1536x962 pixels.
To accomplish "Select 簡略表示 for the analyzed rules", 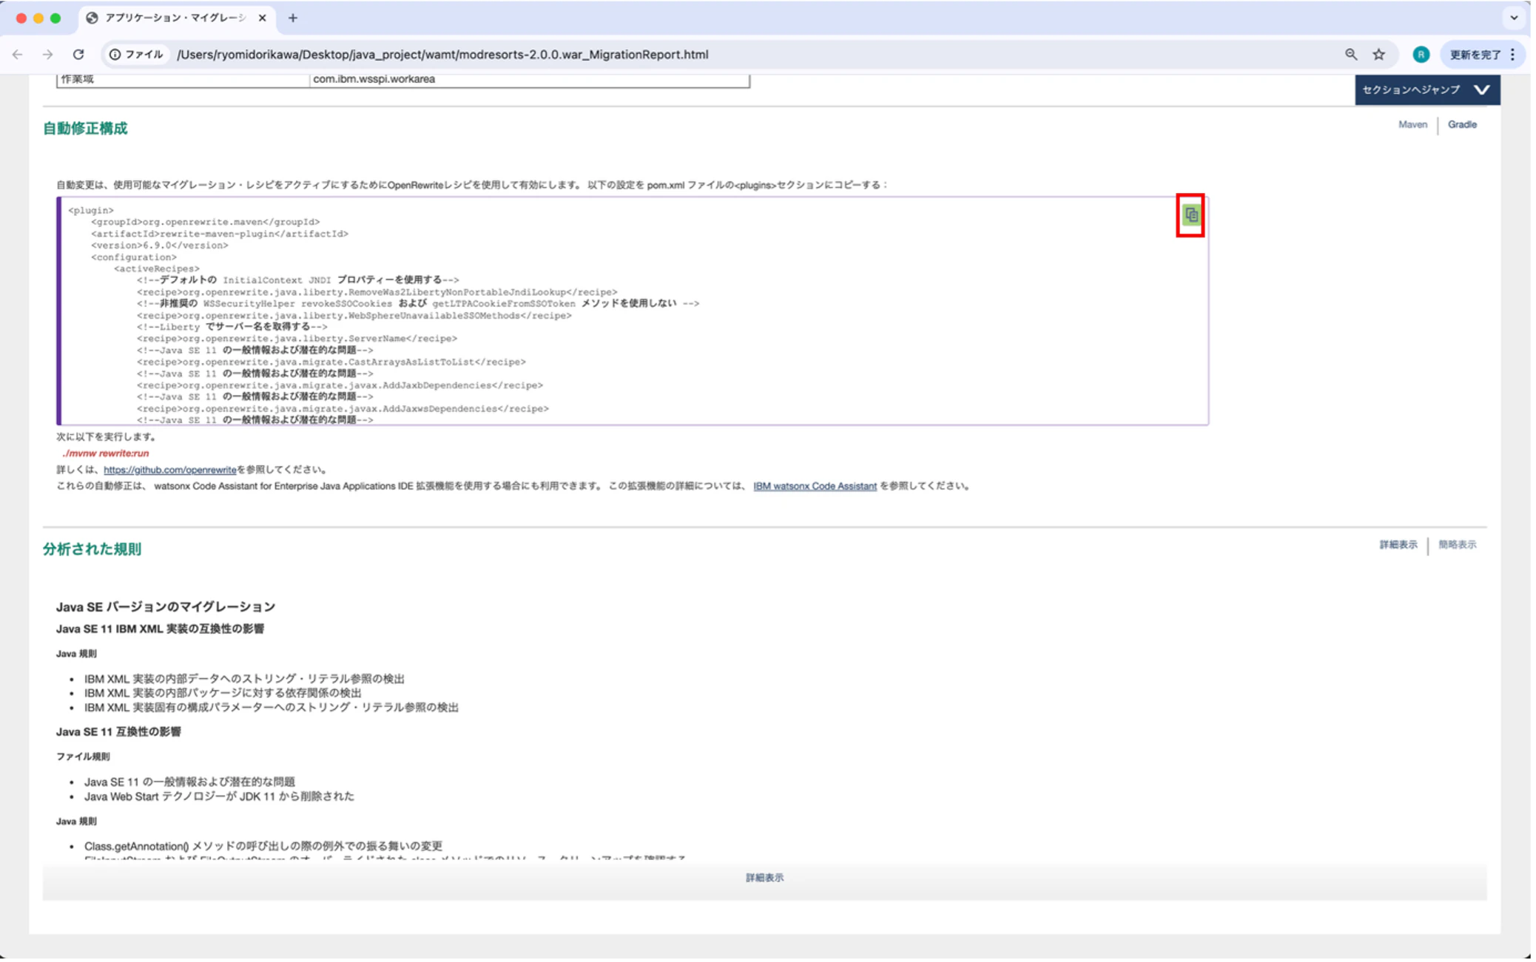I will click(1457, 545).
